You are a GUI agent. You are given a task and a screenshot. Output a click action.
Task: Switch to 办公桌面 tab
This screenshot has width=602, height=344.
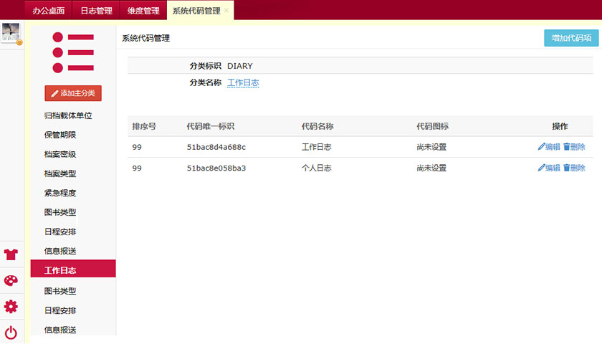[49, 10]
